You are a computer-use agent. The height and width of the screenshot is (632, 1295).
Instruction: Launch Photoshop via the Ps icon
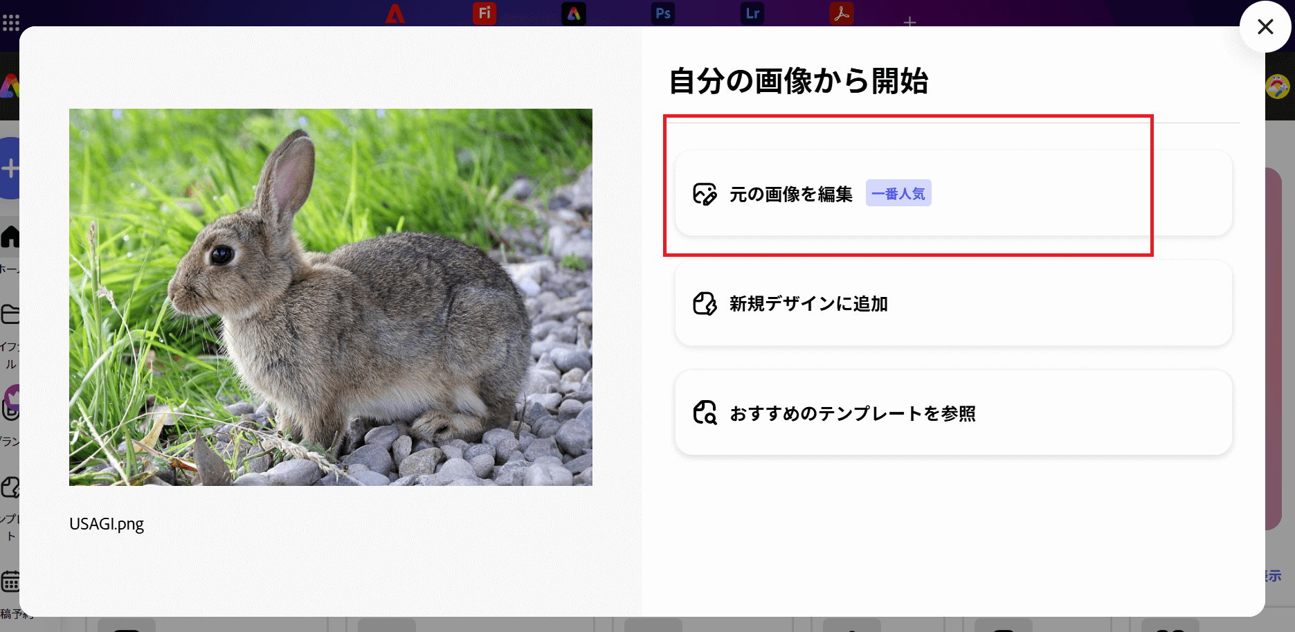click(663, 13)
